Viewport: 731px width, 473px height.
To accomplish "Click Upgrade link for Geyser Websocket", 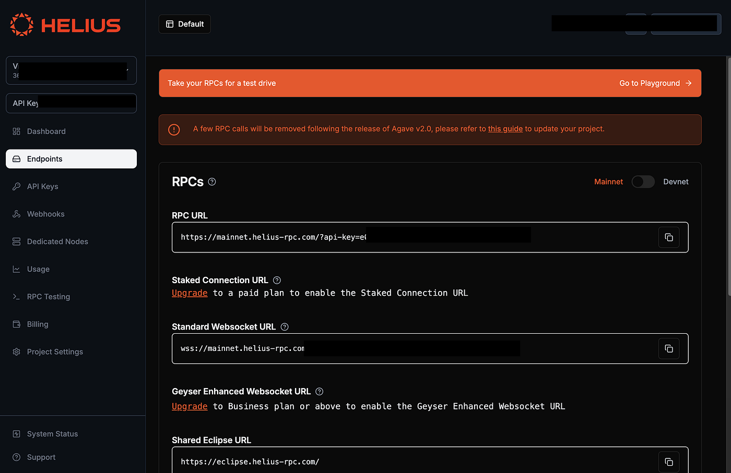I will pyautogui.click(x=190, y=406).
